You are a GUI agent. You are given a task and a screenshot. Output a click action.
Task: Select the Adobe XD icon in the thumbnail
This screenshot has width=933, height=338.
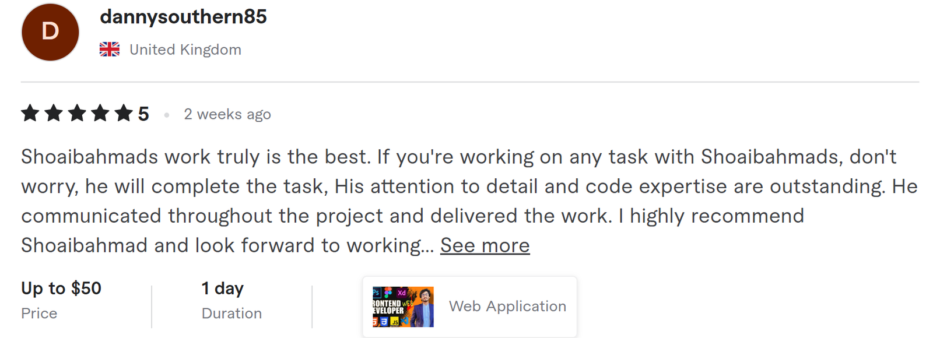(x=401, y=293)
